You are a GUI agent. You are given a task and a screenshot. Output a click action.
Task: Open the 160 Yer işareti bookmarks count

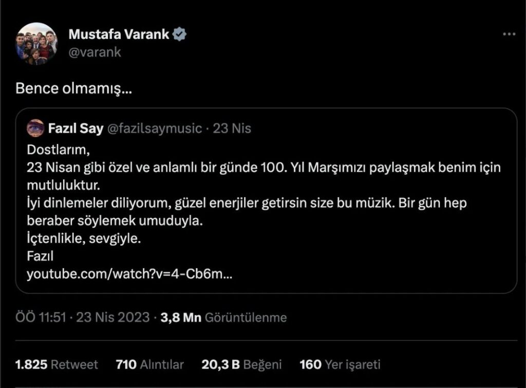point(340,364)
